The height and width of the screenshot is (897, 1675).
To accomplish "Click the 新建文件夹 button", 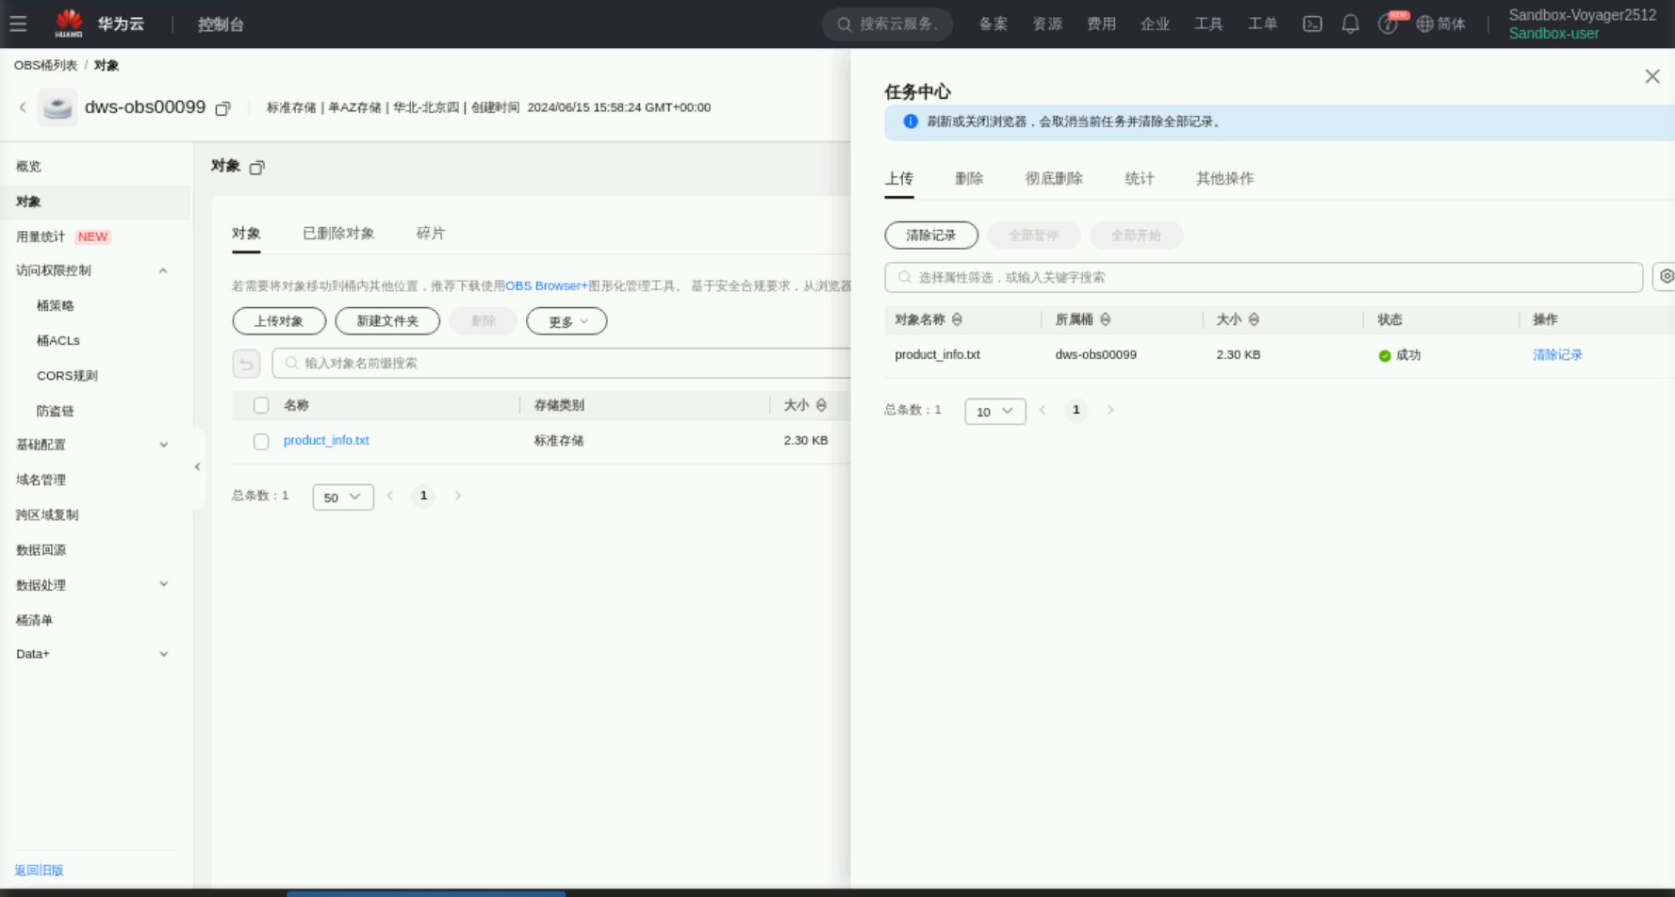I will [387, 321].
